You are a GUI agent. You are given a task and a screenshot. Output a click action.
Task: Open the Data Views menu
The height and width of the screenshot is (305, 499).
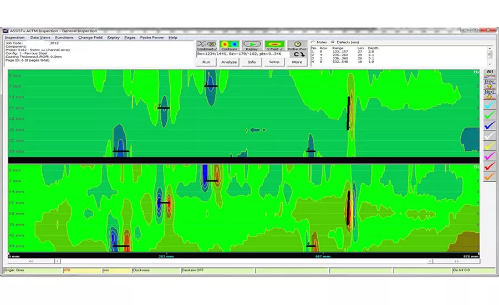pyautogui.click(x=40, y=38)
